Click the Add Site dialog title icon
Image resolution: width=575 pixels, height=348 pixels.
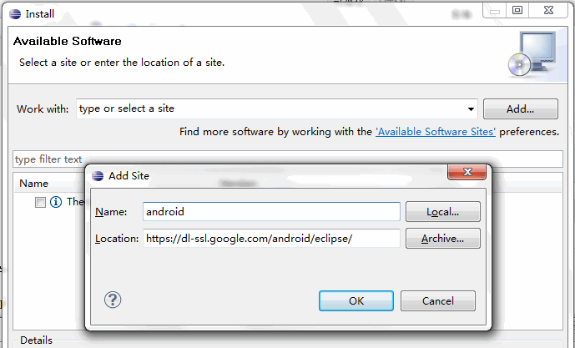(x=98, y=176)
